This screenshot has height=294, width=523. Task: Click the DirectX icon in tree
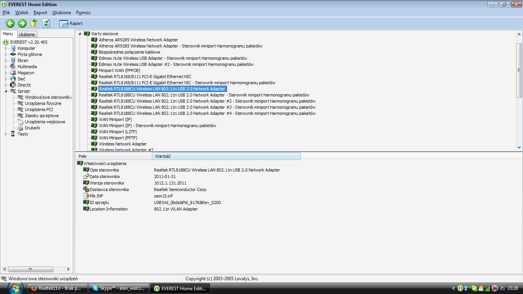coord(13,85)
